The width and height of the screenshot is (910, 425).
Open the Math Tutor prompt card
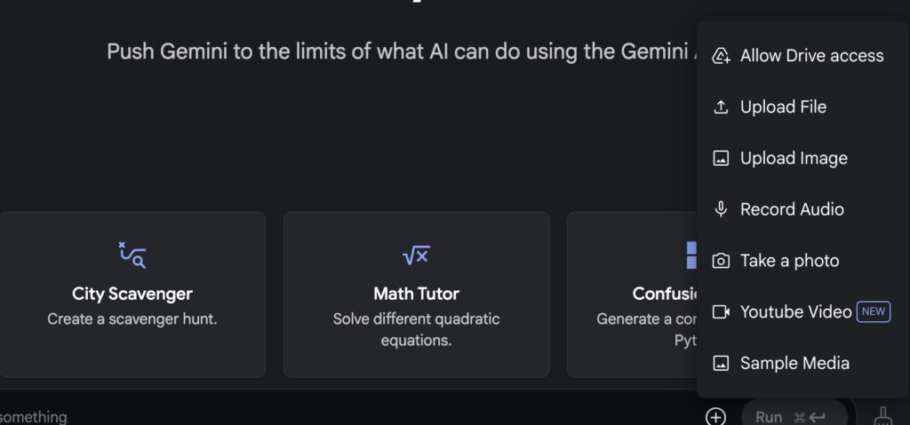(x=416, y=295)
